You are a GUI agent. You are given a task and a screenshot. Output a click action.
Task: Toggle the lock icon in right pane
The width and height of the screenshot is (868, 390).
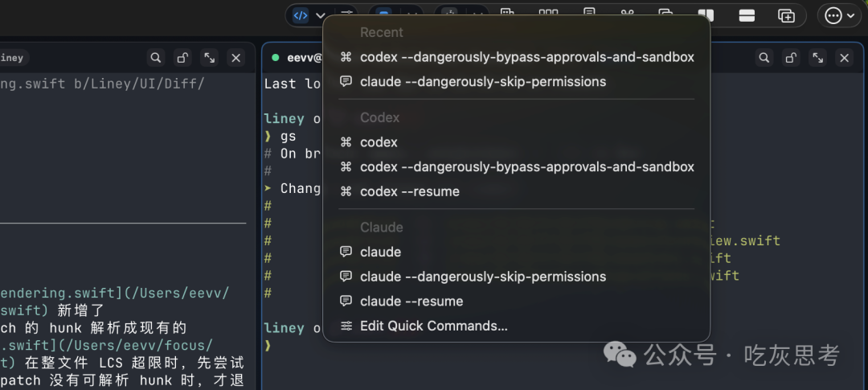791,58
